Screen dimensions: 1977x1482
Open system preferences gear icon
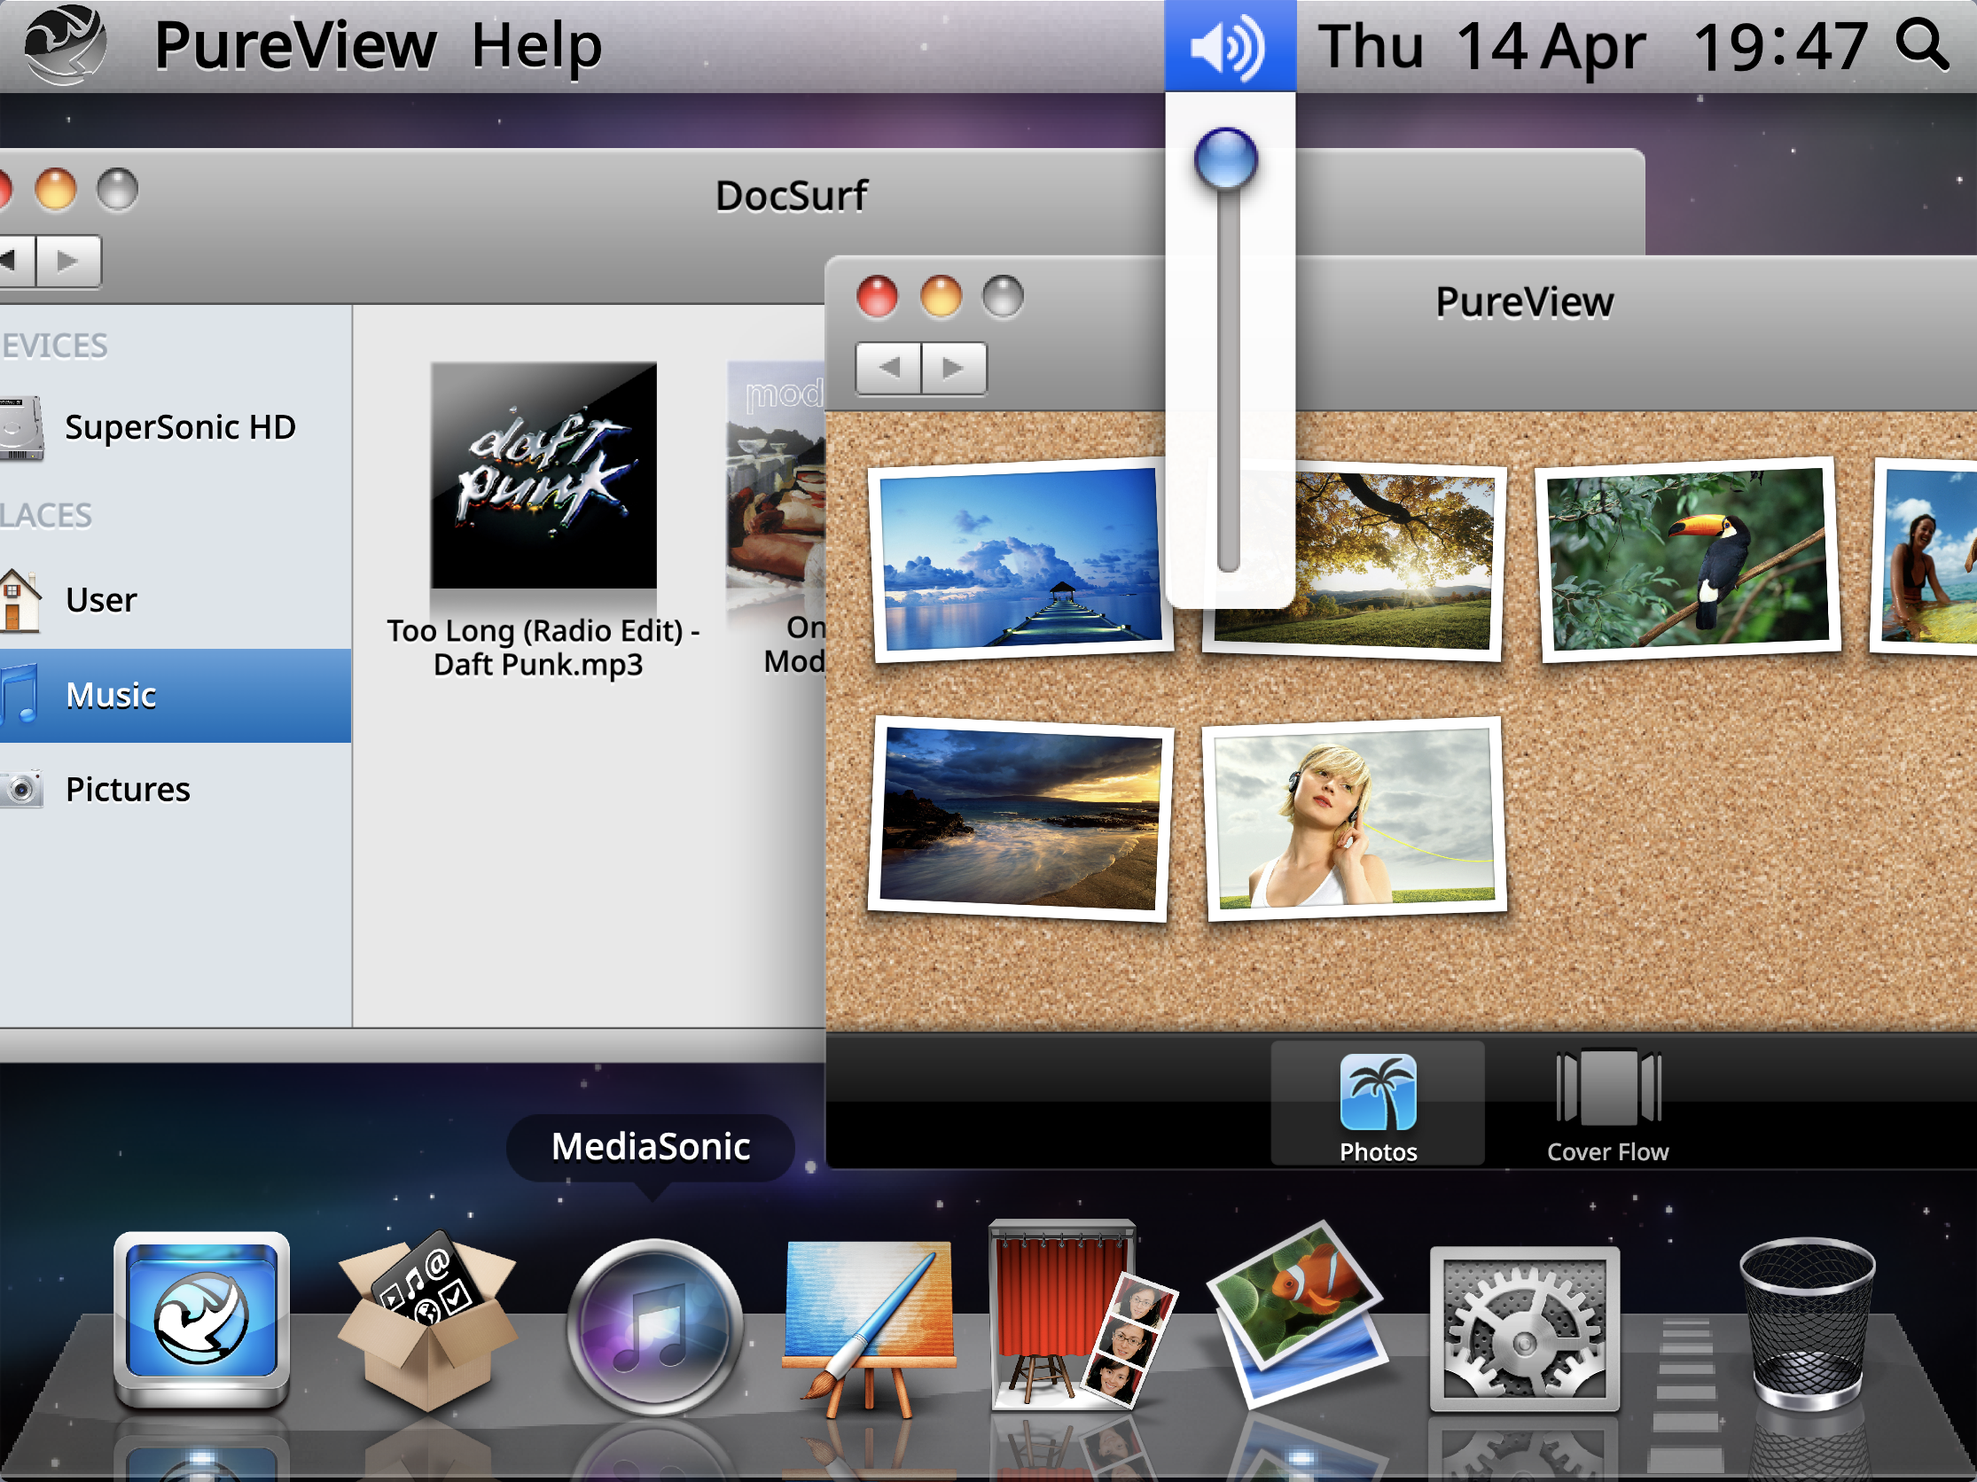1524,1330
